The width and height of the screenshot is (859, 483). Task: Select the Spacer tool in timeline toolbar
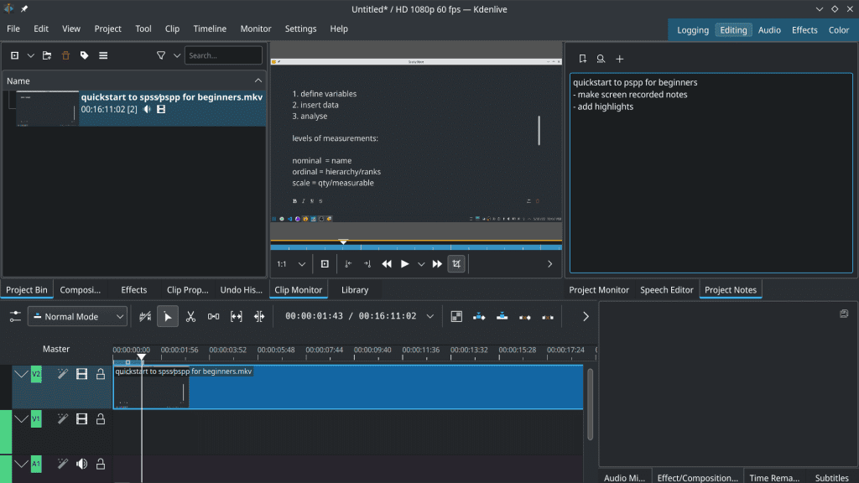tap(212, 316)
